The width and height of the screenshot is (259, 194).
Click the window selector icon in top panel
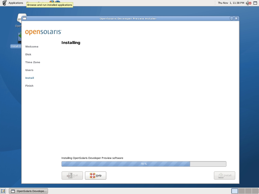pos(255,3)
